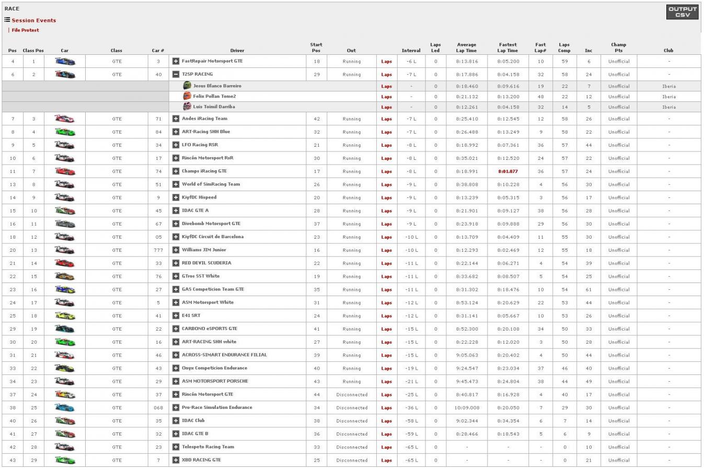Click the car icon for XBD RACING GTE
Viewport: 704px width, 470px height.
coord(65,460)
